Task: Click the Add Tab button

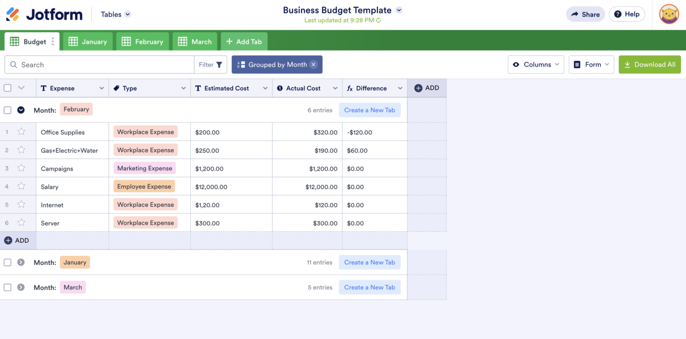Action: pyautogui.click(x=244, y=41)
